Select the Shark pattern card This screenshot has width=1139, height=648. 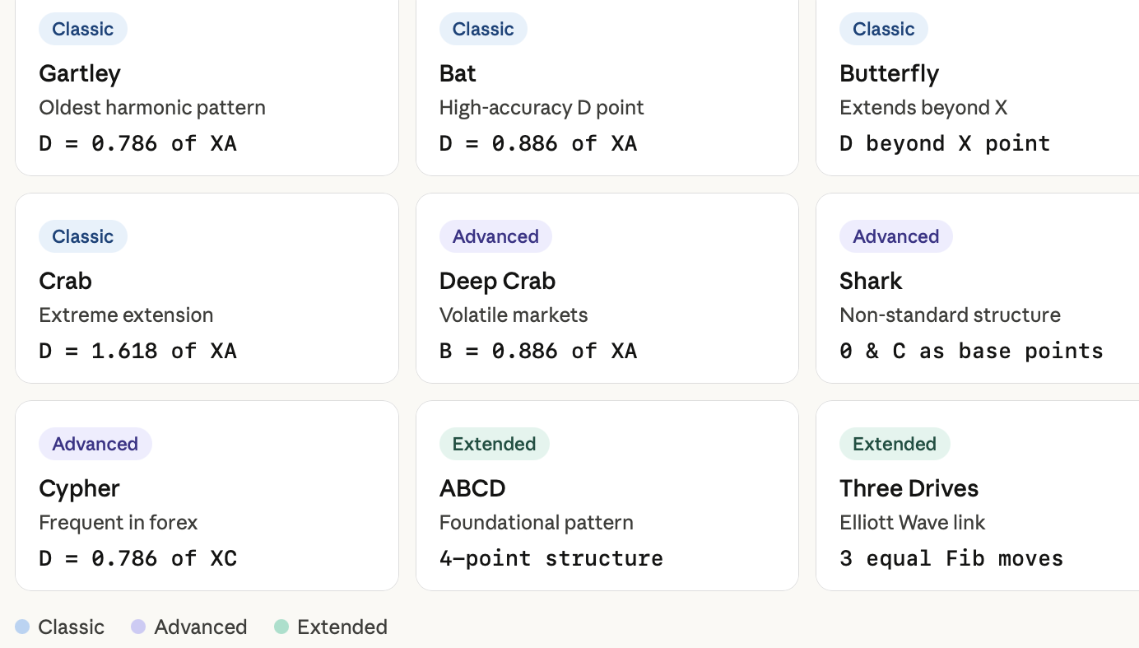[978, 288]
